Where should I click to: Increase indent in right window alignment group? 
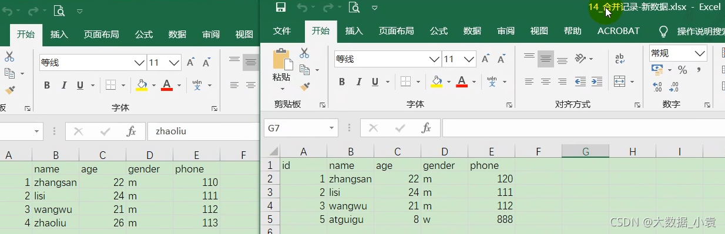(x=597, y=82)
